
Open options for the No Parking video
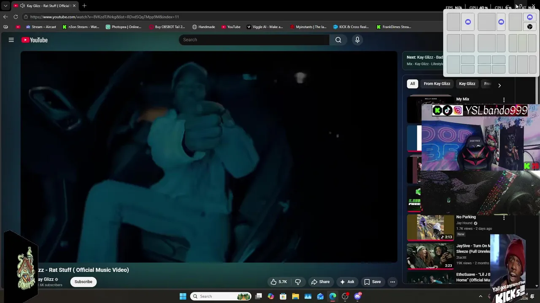coord(504,218)
